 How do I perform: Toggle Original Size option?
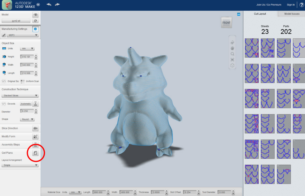pyautogui.click(x=4, y=81)
